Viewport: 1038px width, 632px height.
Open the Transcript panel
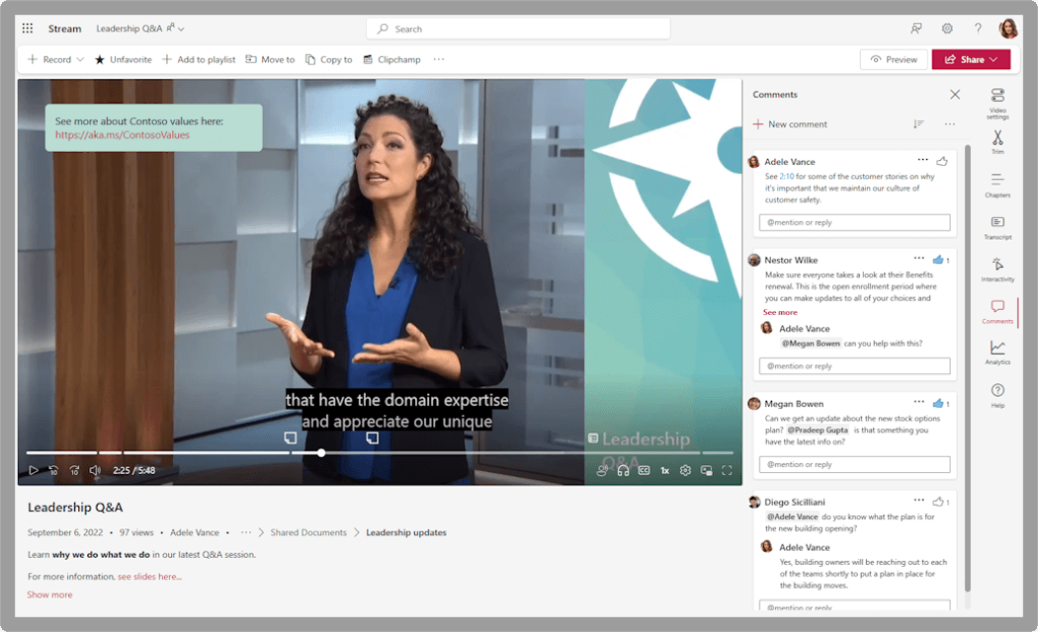click(x=997, y=227)
